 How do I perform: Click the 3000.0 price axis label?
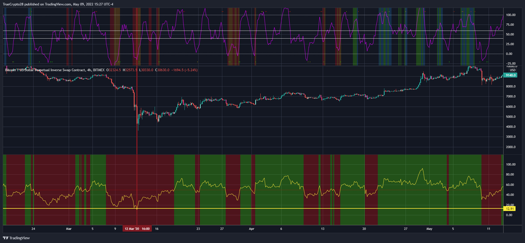pyautogui.click(x=511, y=137)
